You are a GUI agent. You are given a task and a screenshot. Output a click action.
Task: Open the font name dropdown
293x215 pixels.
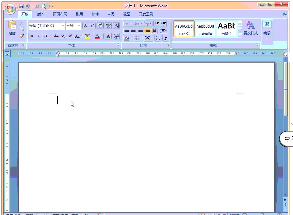(63, 26)
